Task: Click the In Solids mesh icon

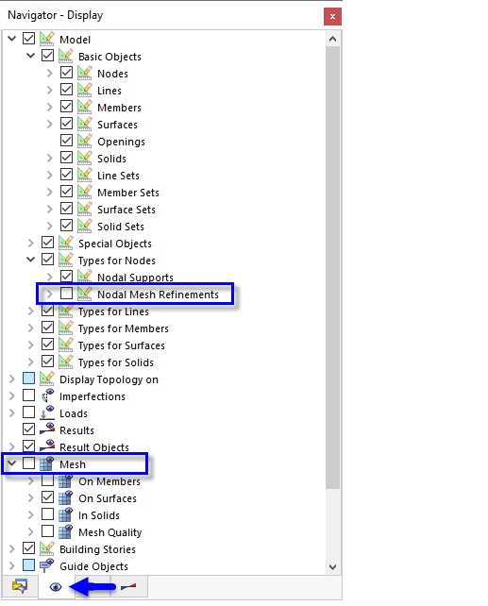Action: point(66,514)
